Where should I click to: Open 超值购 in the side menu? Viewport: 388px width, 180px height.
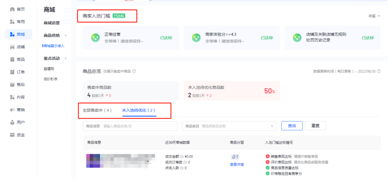point(49,69)
